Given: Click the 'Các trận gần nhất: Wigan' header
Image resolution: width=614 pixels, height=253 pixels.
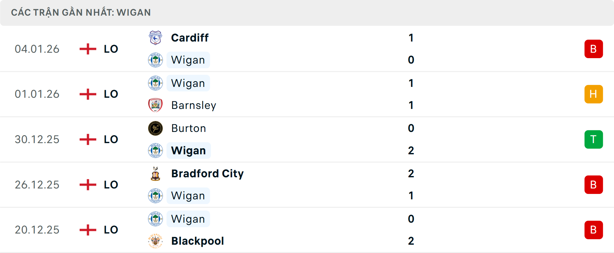Looking at the screenshot, I should point(81,12).
